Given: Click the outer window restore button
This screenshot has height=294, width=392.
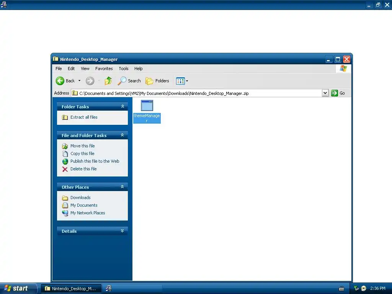Looking at the screenshot, I should pos(378,5).
